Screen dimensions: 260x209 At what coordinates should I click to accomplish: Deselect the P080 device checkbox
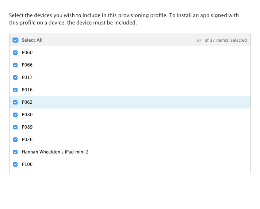[15, 115]
